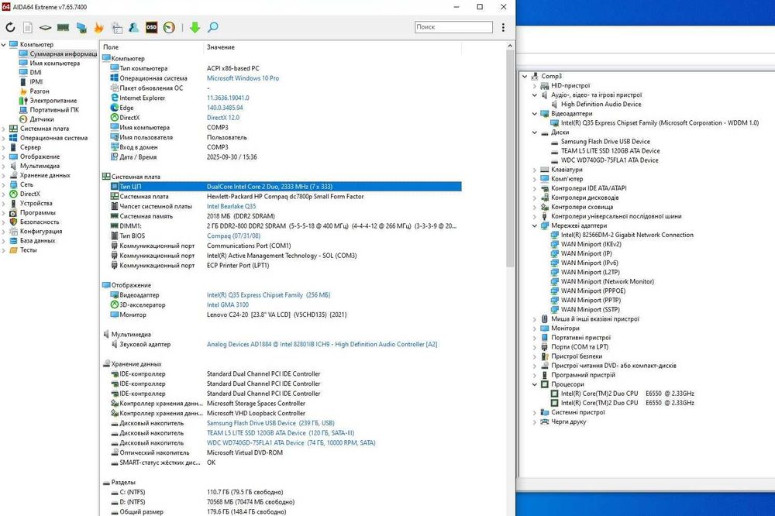Image resolution: width=775 pixels, height=516 pixels.
Task: Click the user silhouette toolbar icon
Action: 133,28
